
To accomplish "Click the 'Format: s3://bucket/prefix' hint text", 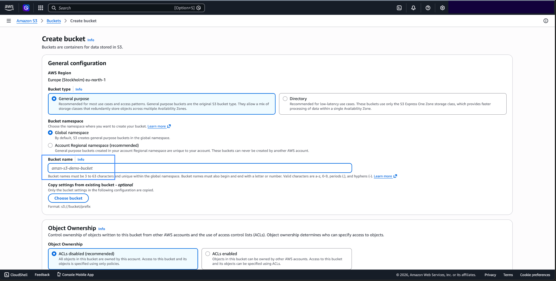I will (69, 206).
